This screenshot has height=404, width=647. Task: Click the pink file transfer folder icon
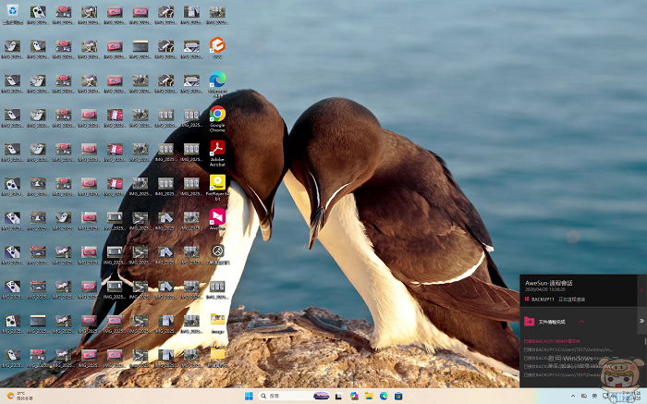click(x=530, y=321)
